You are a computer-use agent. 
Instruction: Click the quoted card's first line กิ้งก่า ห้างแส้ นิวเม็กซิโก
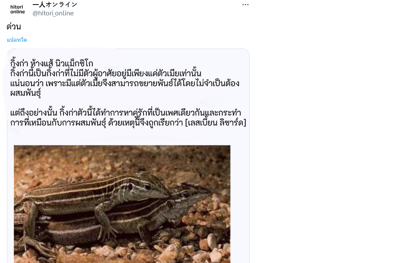point(52,63)
